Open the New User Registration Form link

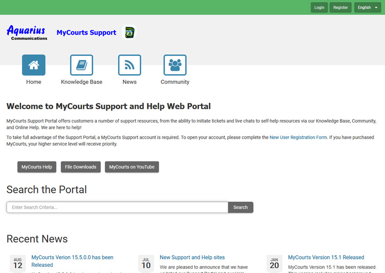(298, 137)
